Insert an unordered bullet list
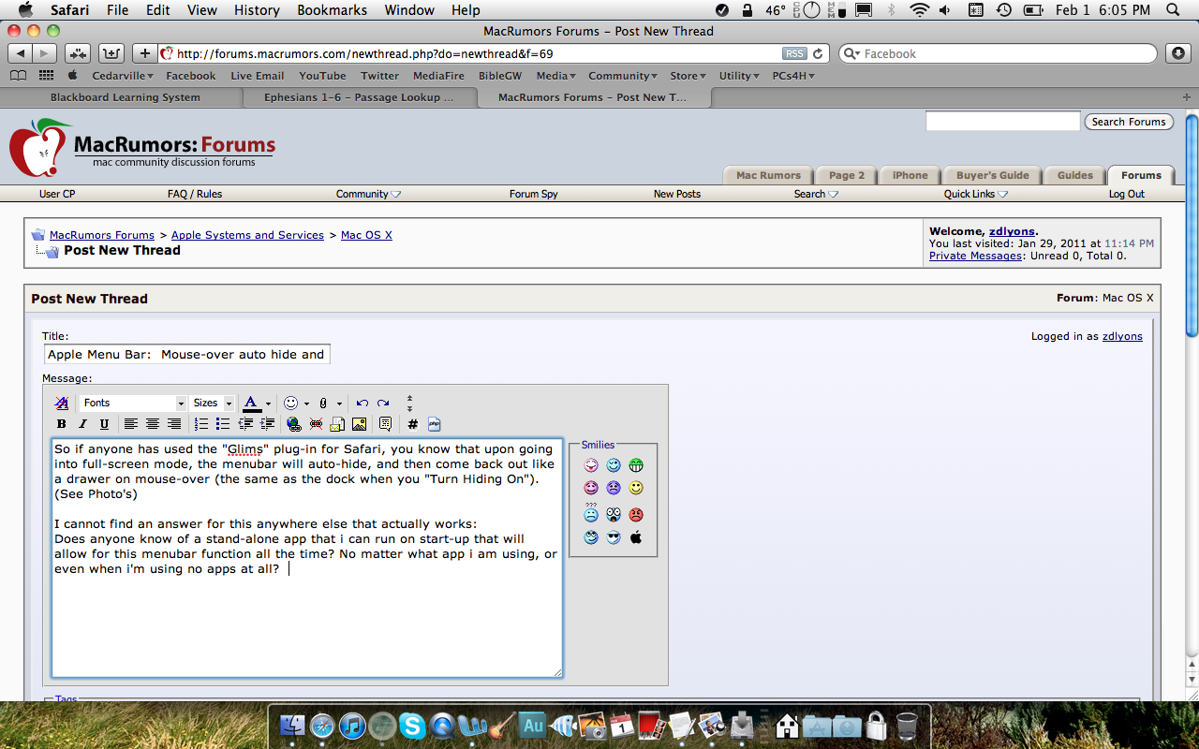 223,424
